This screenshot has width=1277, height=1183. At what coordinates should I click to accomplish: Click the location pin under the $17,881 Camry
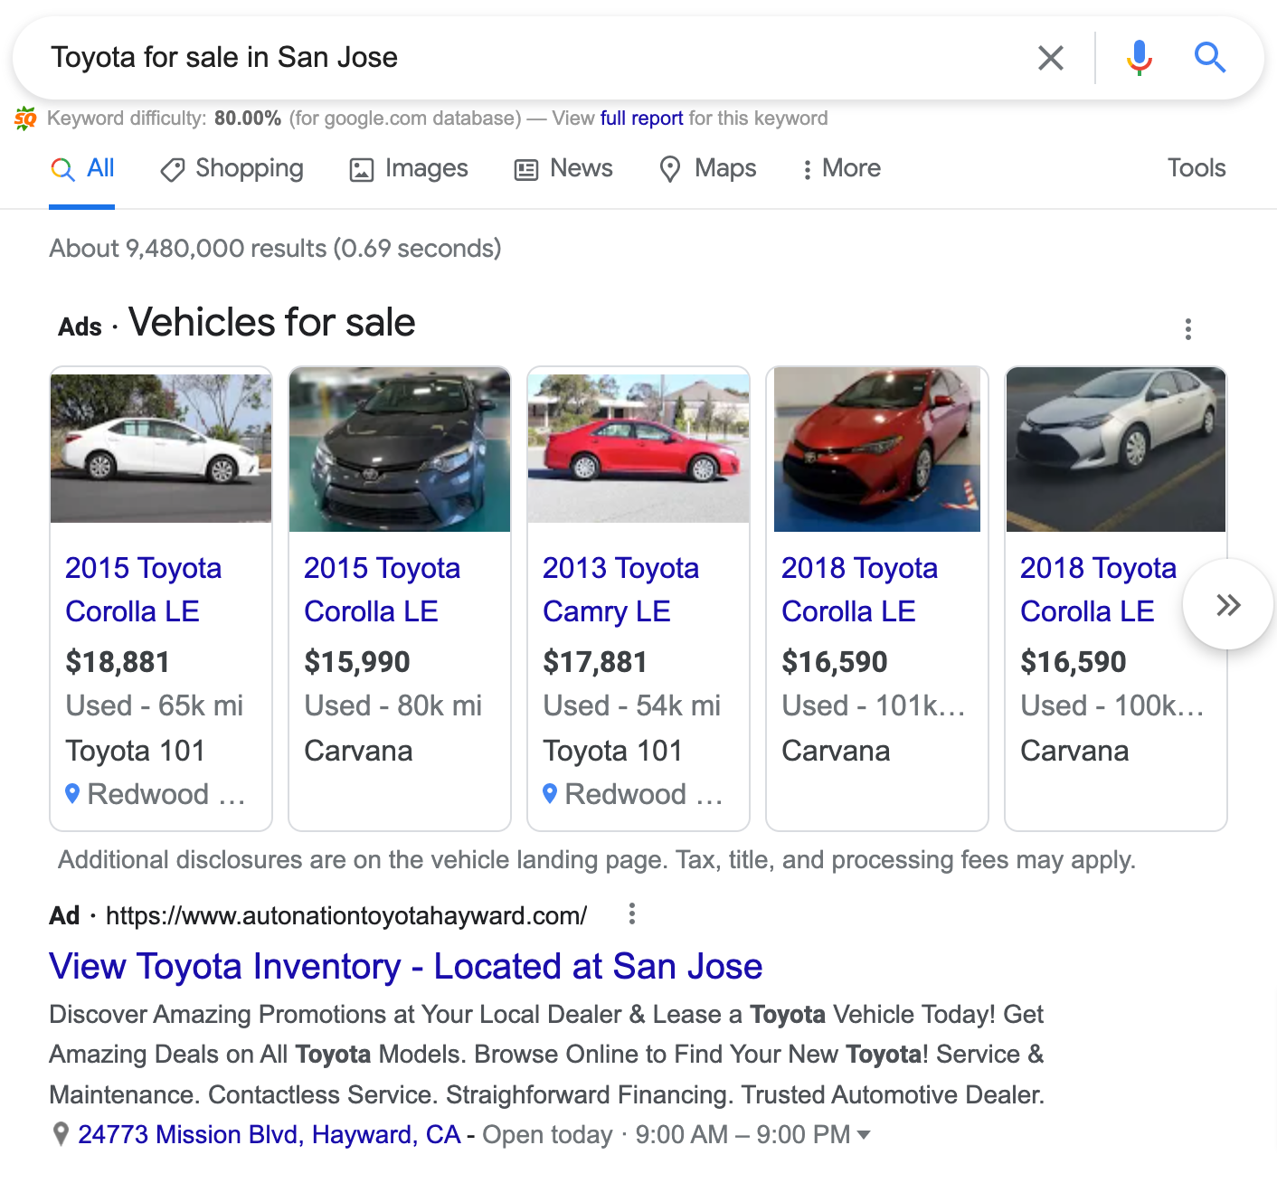tap(550, 794)
